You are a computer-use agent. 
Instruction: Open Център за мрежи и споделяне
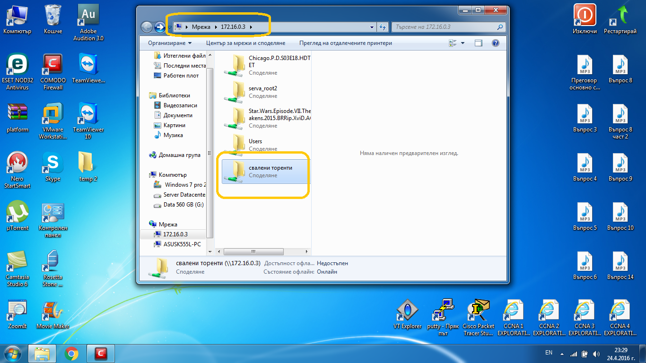tap(246, 43)
